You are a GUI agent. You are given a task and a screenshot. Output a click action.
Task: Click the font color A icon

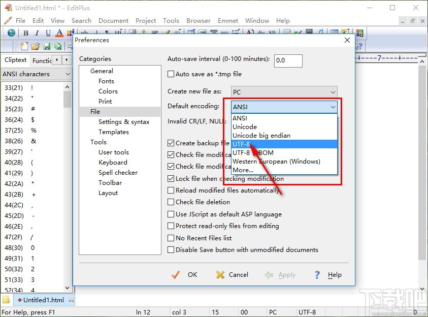point(59,33)
